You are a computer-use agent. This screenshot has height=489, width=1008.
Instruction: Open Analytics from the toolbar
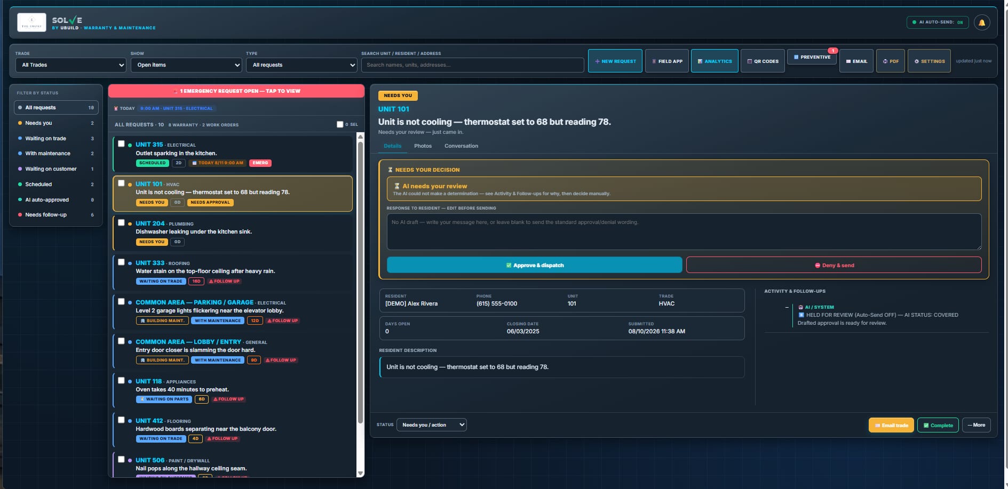coord(715,61)
